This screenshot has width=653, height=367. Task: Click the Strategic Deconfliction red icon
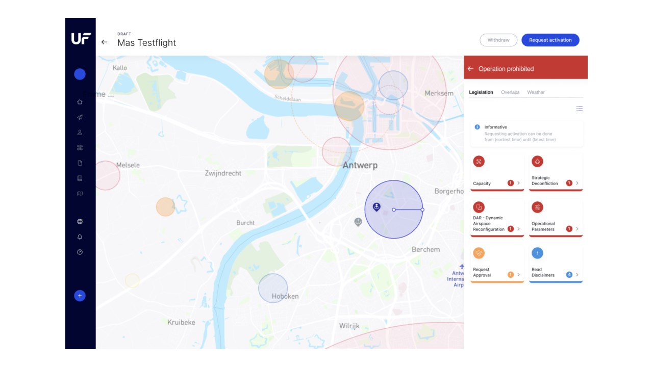pos(537,162)
